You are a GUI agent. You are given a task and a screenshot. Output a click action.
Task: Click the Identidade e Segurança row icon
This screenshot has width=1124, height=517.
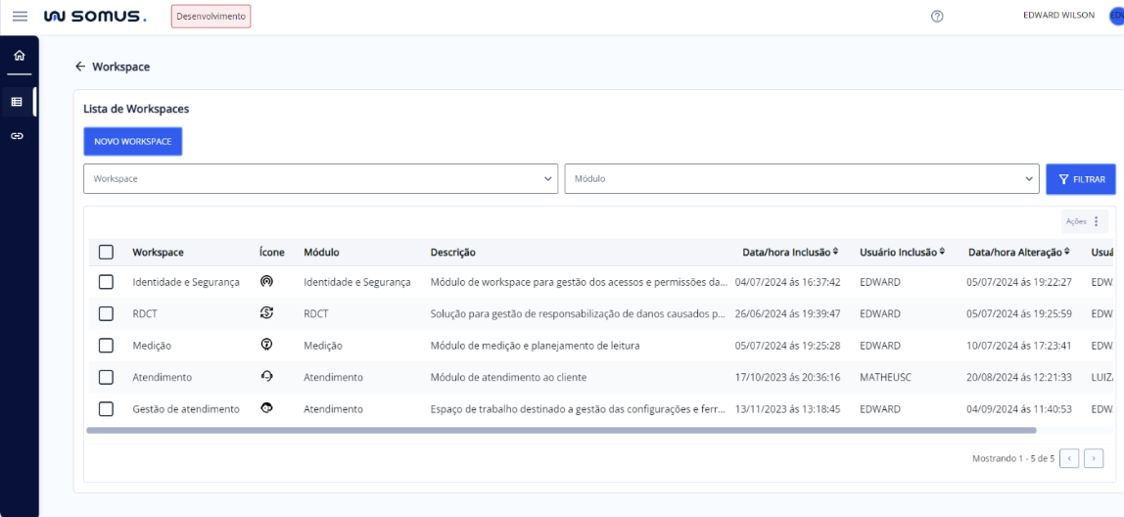point(266,281)
